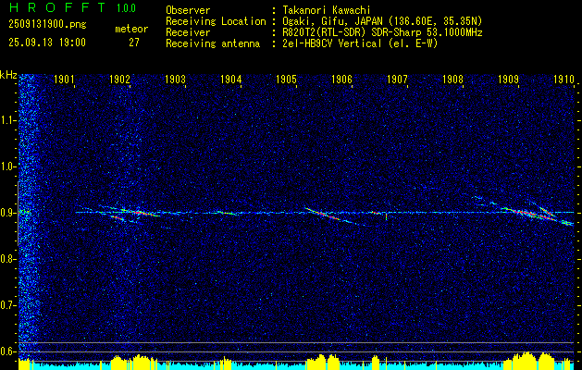Click the version number 1.0.0
The image size is (582, 370).
(x=126, y=7)
